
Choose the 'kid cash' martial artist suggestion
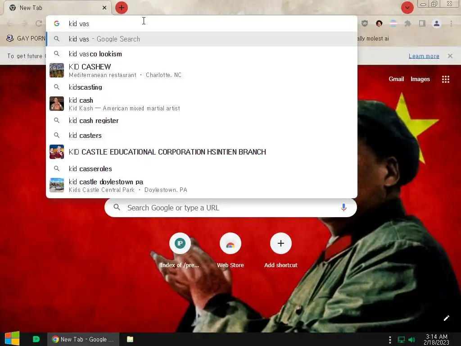click(202, 104)
